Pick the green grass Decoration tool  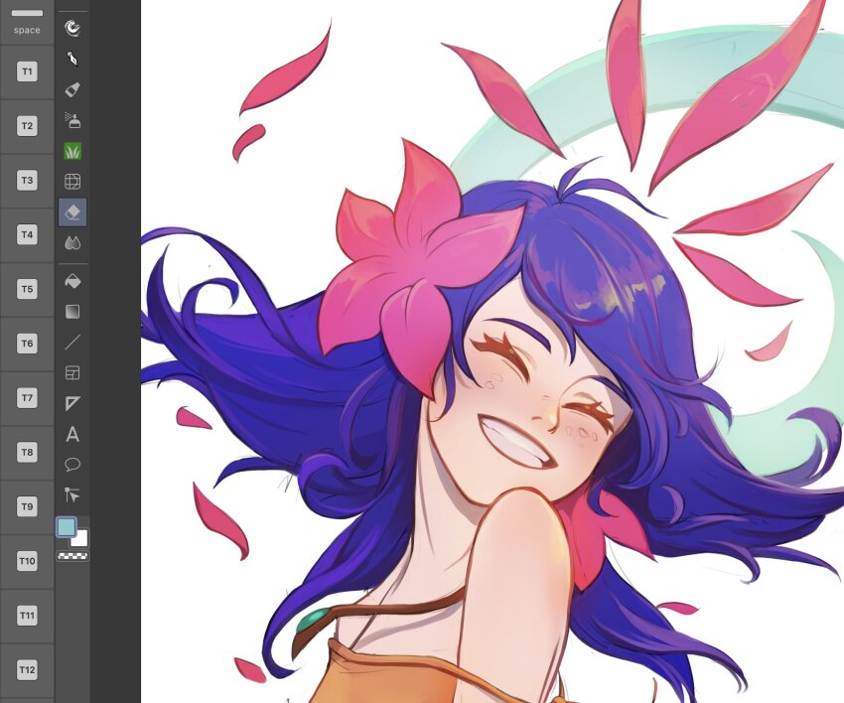72,152
